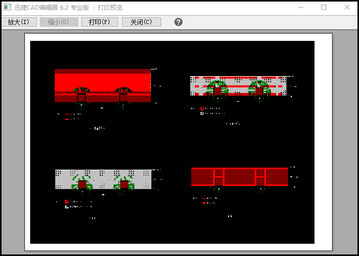The image size is (359, 256).
Task: Click red legend swatch under bottom-left drawing
Action: (x=66, y=201)
